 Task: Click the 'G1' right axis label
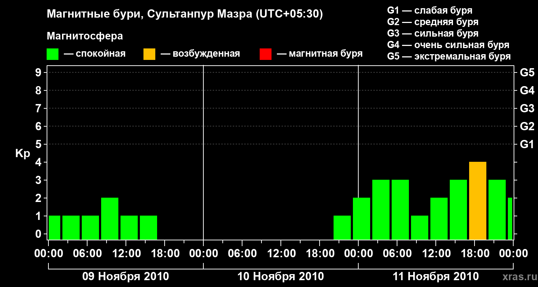[x=527, y=144]
